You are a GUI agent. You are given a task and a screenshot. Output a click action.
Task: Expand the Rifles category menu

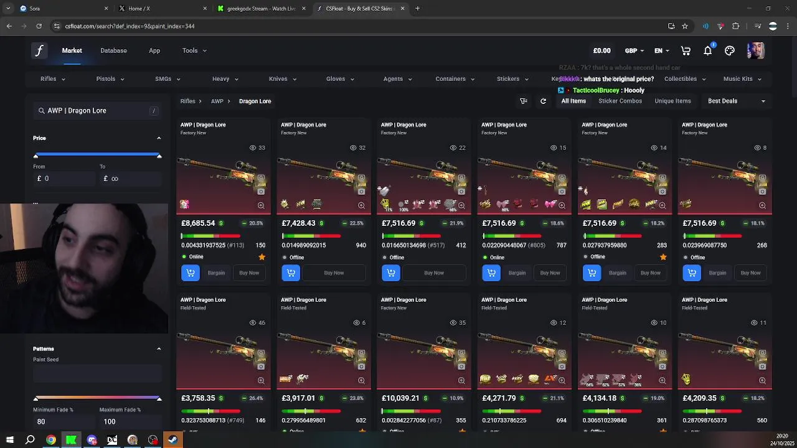click(52, 79)
